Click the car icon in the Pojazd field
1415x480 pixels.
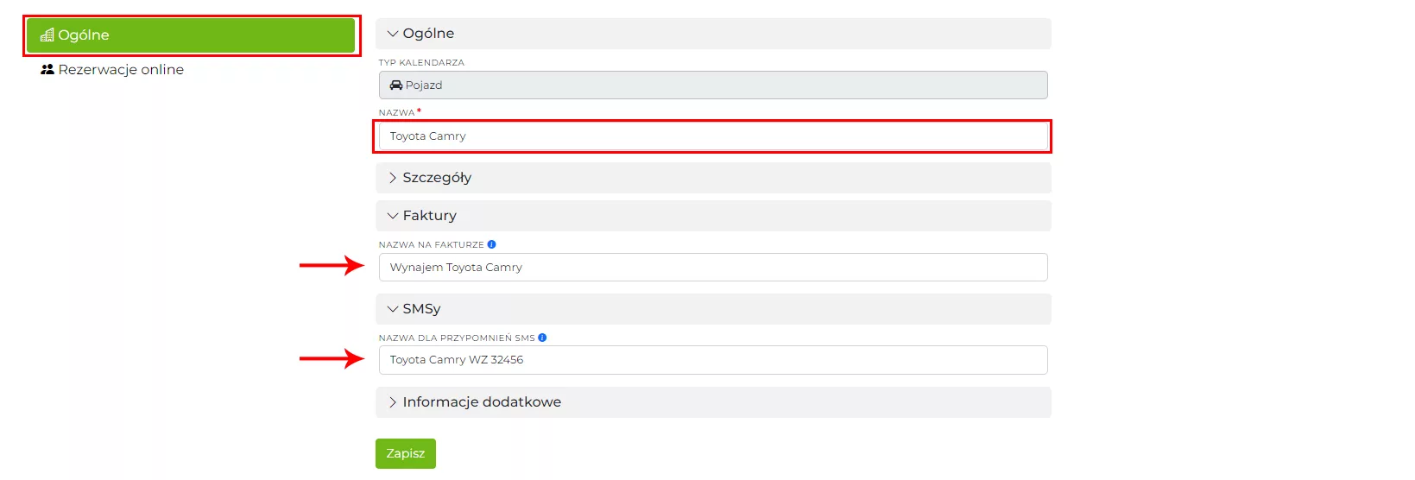pyautogui.click(x=395, y=85)
